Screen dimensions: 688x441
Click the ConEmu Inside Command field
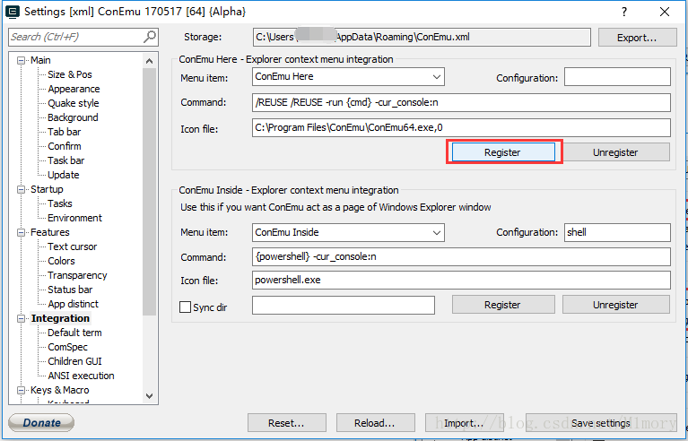461,257
